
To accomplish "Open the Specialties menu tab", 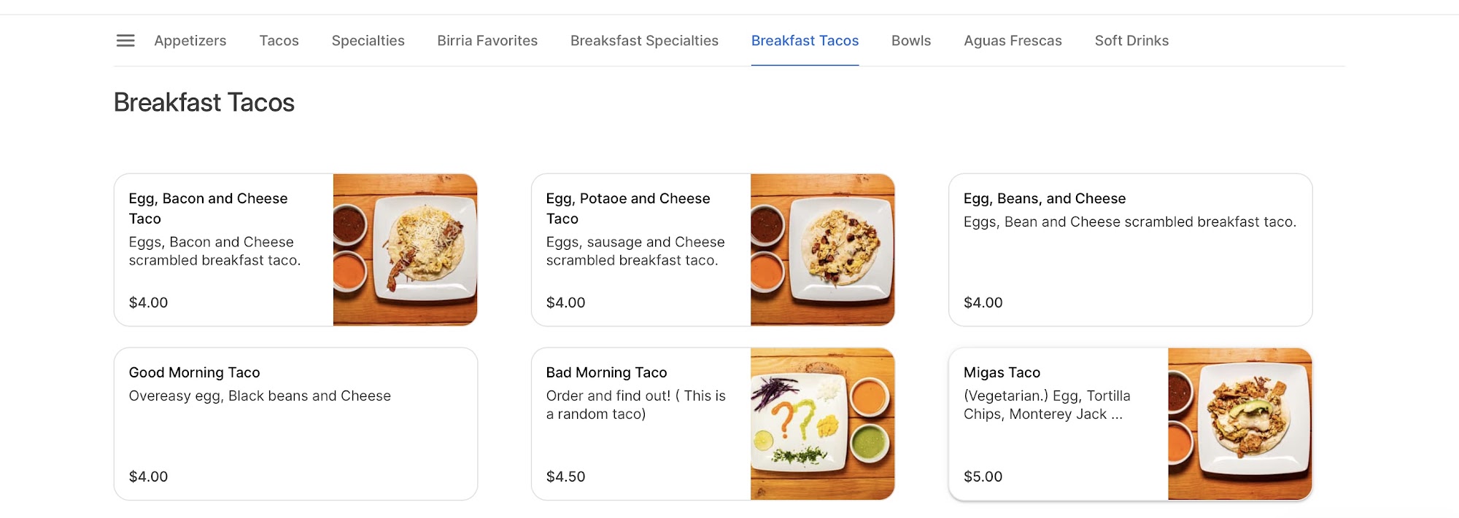I will [368, 41].
